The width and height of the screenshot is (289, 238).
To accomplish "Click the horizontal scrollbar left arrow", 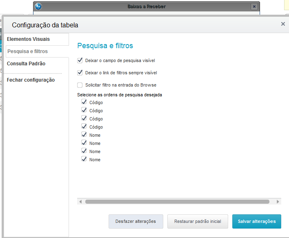I will (80, 202).
